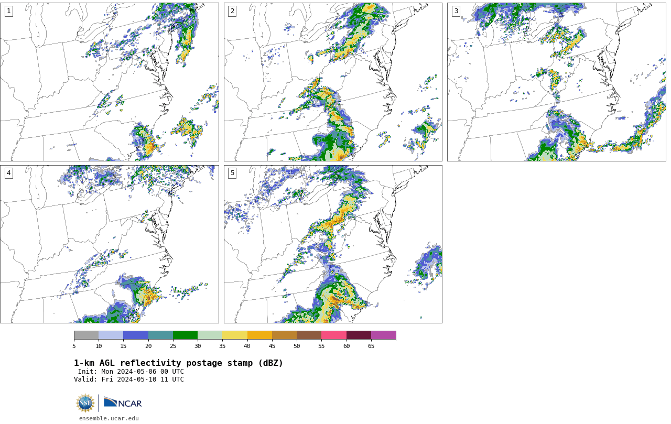Click the boxed member number 1 label
The image size is (671, 424).
[x=8, y=11]
